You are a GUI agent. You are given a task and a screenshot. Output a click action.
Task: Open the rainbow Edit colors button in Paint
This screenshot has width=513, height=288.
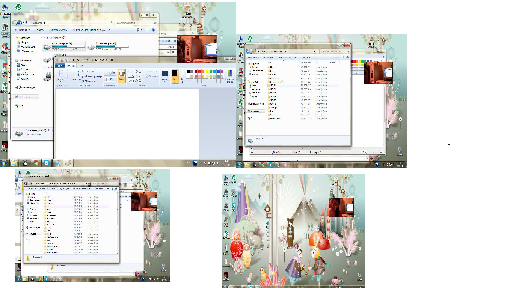tap(230, 75)
